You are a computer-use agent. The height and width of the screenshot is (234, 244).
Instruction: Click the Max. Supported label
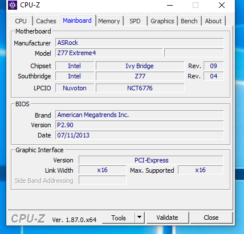pos(152,170)
